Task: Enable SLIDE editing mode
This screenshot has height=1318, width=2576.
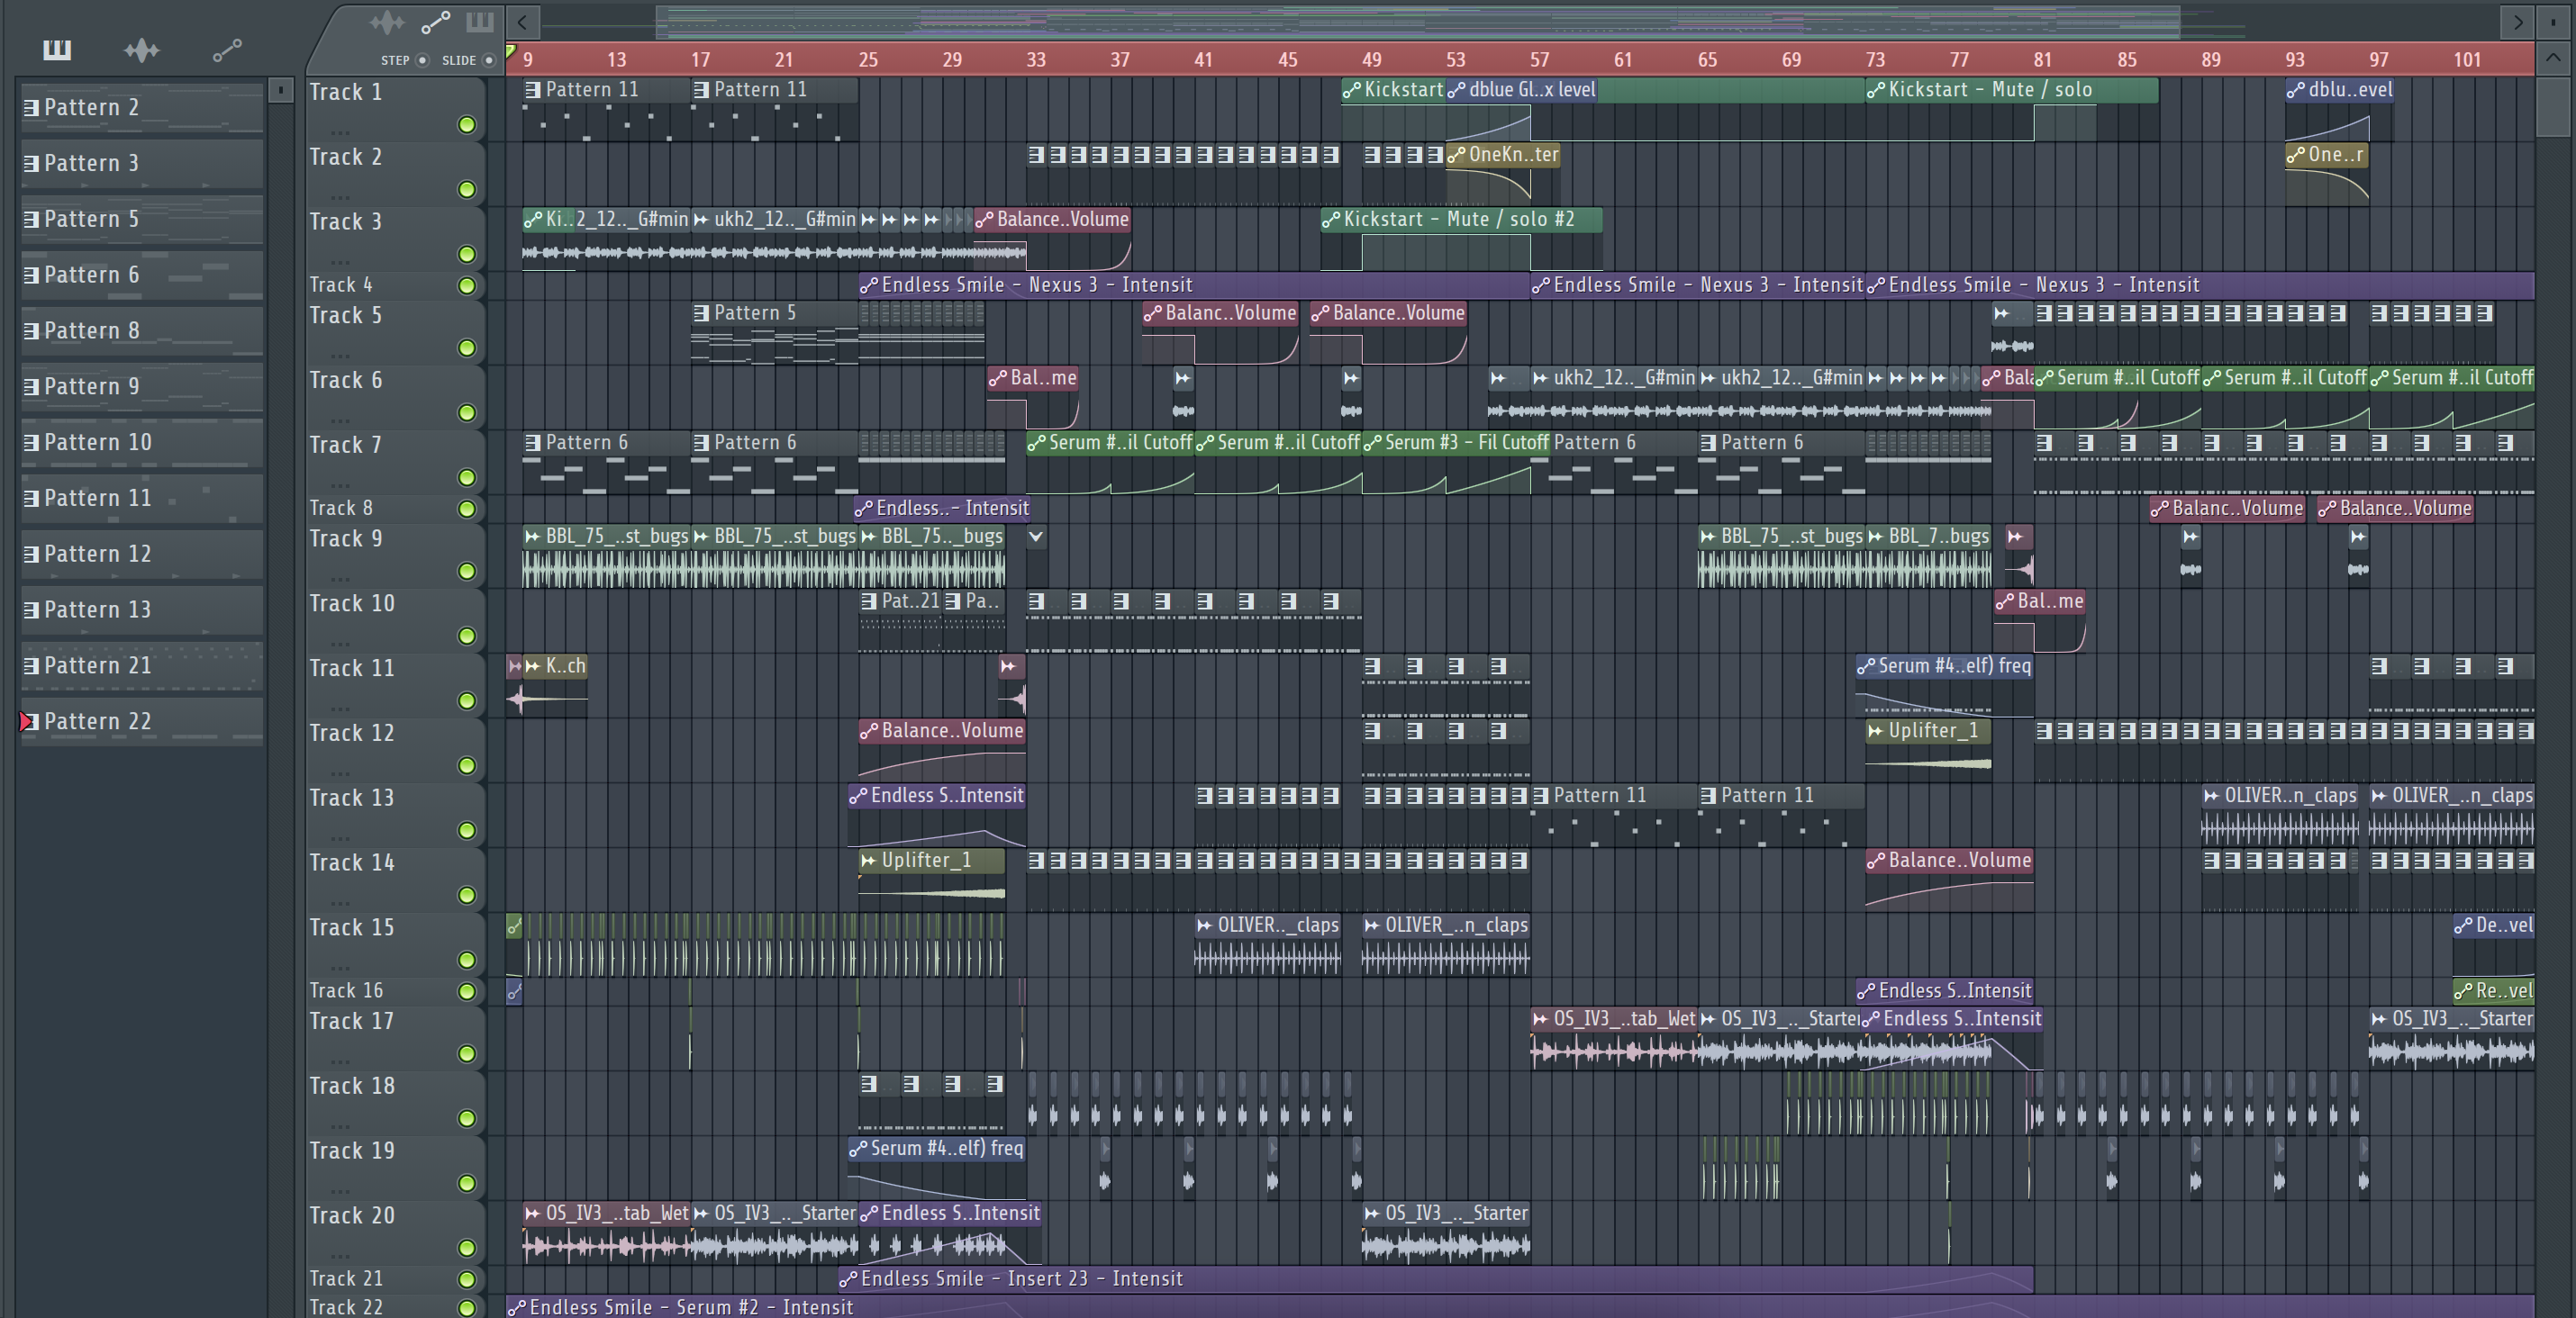Action: 489,60
